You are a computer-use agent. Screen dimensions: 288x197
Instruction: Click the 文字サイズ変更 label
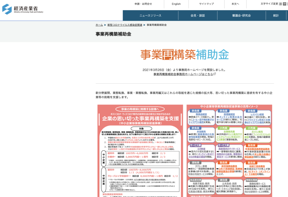(x=269, y=4)
